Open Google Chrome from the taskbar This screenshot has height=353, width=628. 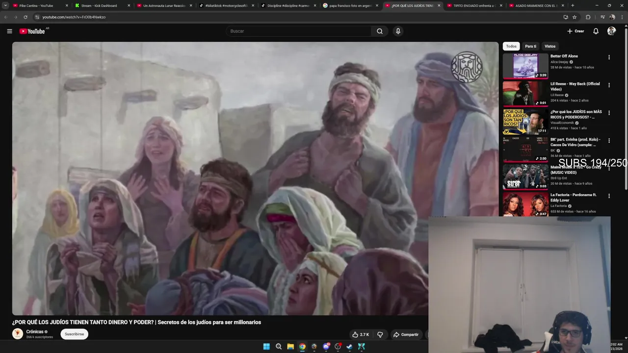[302, 347]
